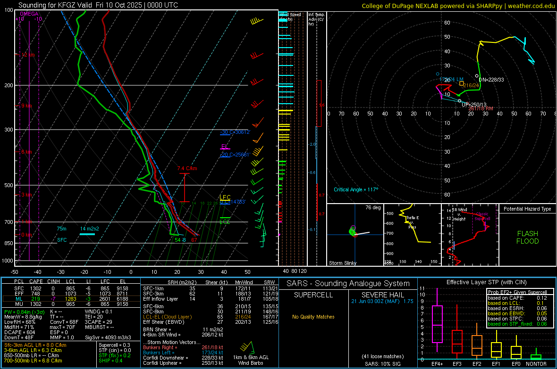
Task: Click the Potential Hazard Type heading
Action: [x=527, y=209]
